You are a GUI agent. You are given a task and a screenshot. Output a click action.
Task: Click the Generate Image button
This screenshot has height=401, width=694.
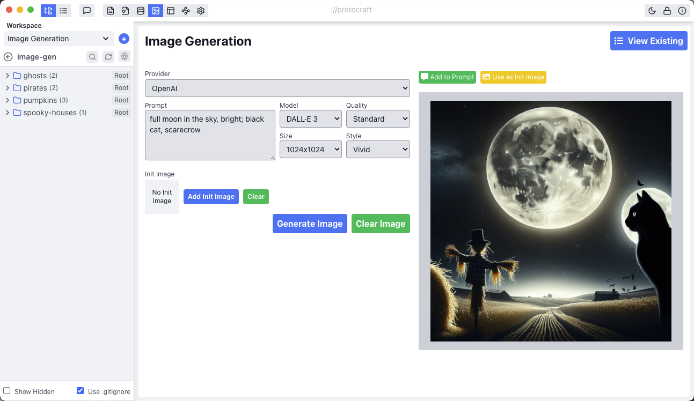[310, 224]
